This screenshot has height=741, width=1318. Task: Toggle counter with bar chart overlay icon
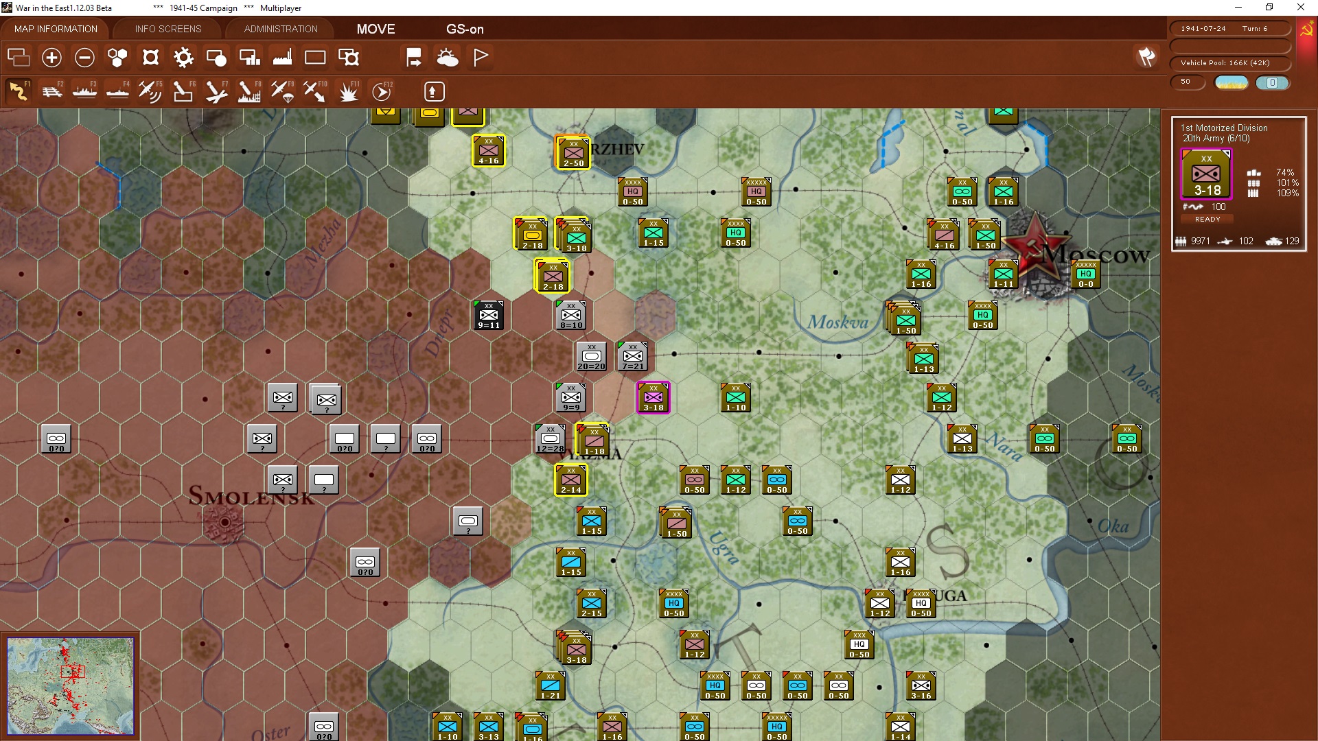pyautogui.click(x=249, y=58)
